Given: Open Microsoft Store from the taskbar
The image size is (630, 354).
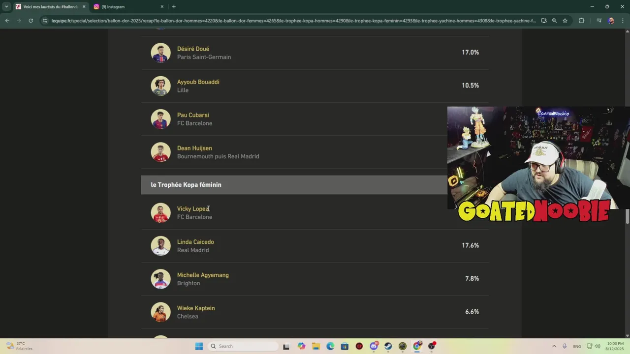Looking at the screenshot, I should [345, 346].
